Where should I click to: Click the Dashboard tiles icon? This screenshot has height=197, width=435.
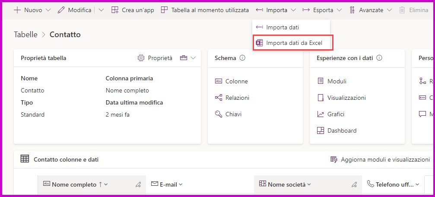(321, 130)
